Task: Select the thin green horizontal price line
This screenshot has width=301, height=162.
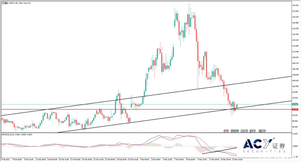Action: point(146,104)
